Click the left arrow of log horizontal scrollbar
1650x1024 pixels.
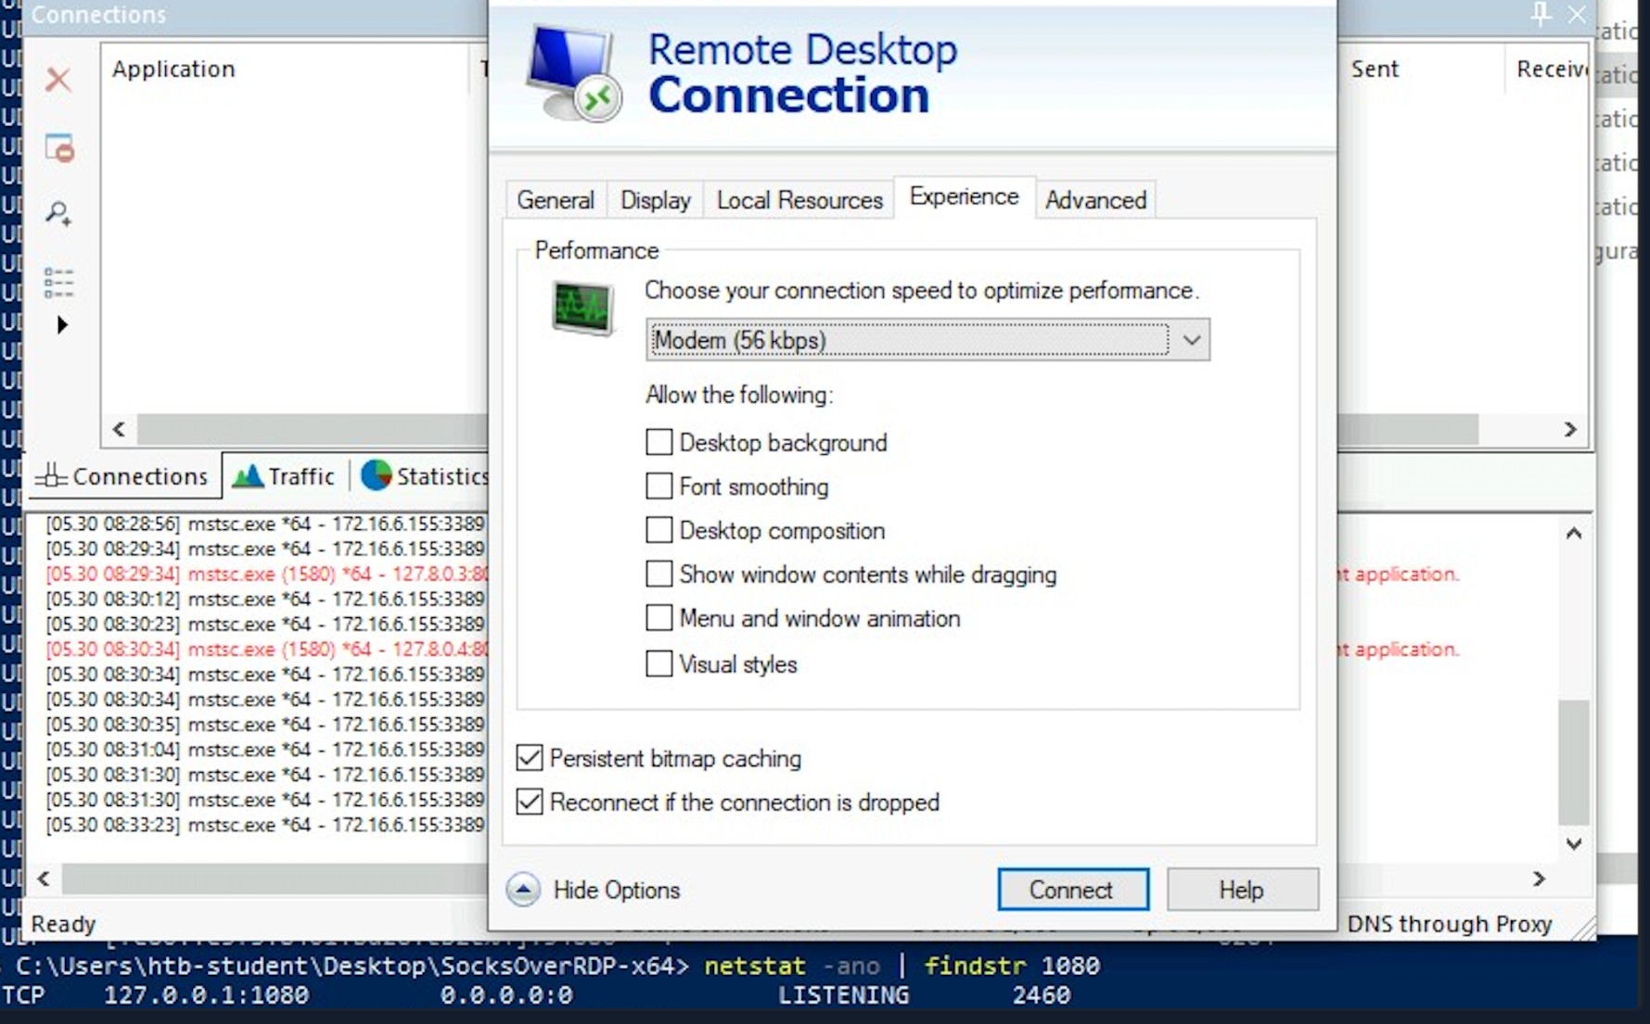point(44,878)
